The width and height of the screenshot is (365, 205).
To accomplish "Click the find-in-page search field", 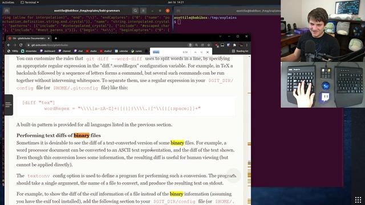I will (x=166, y=52).
